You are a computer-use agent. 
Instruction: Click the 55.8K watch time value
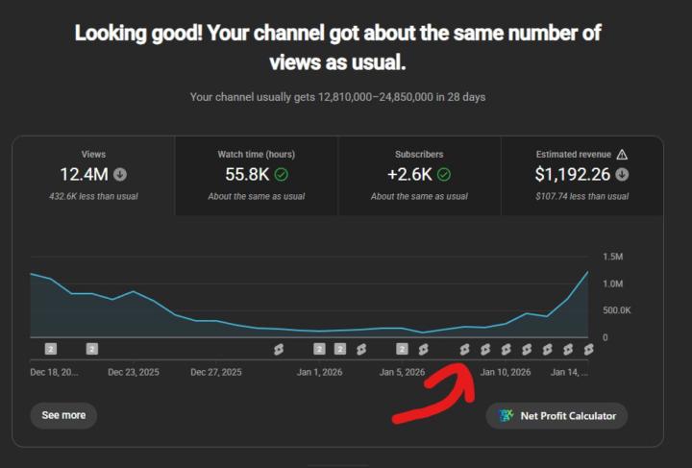click(x=247, y=175)
